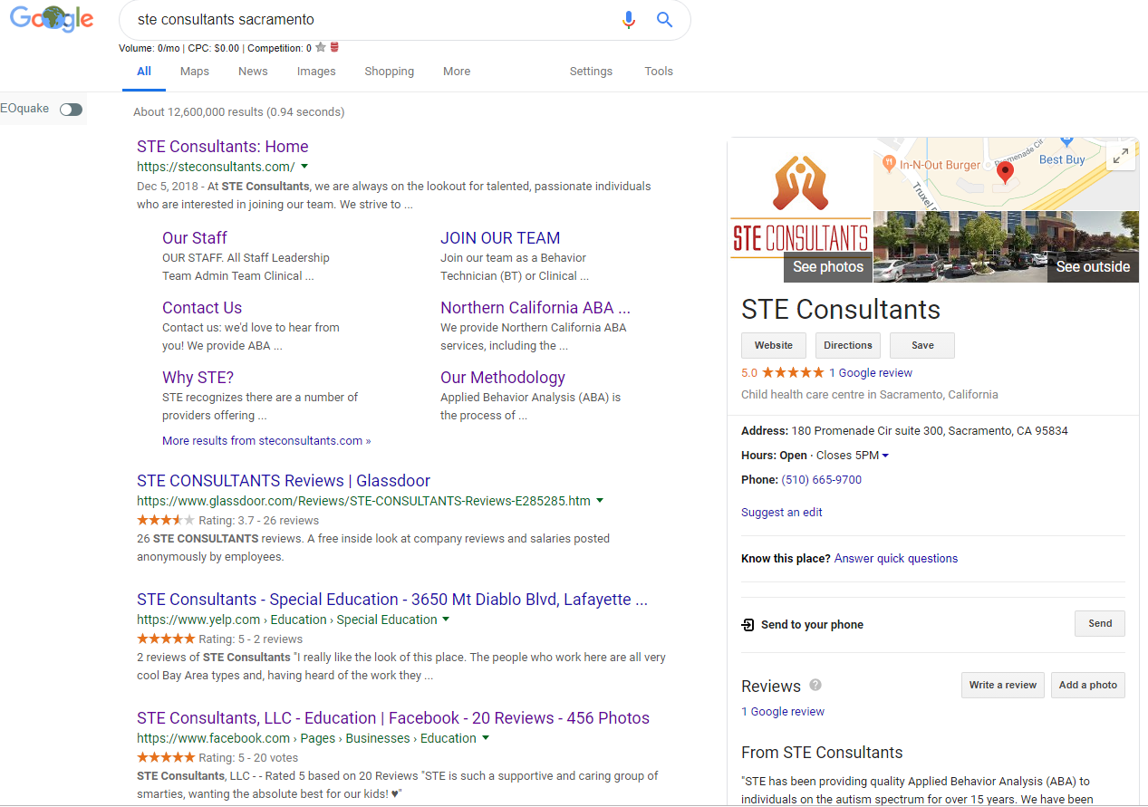Viewport: 1148px width, 807px height.
Task: Toggle the SEOquake switch
Action: (71, 110)
